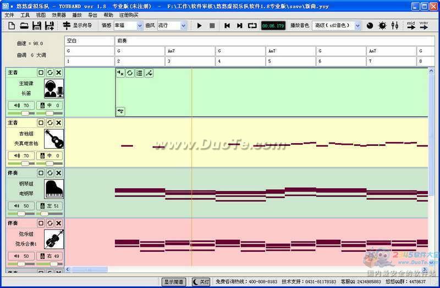The image size is (440, 288).
Task: Toggle loop playback button
Action: (x=252, y=26)
